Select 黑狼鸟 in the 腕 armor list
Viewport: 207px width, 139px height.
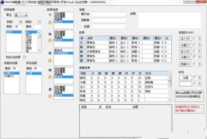[58, 50]
